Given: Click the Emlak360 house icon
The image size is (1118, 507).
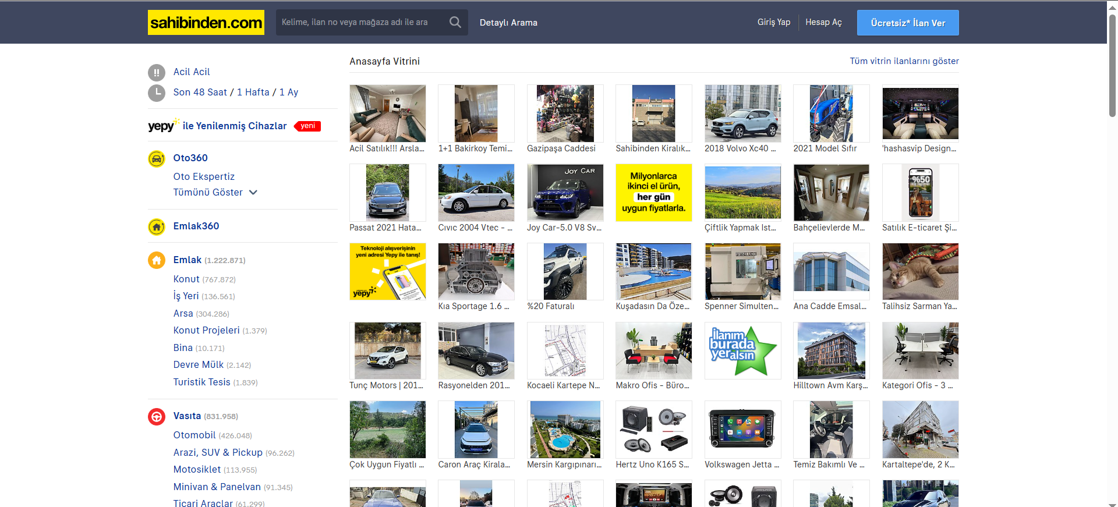Looking at the screenshot, I should (156, 226).
